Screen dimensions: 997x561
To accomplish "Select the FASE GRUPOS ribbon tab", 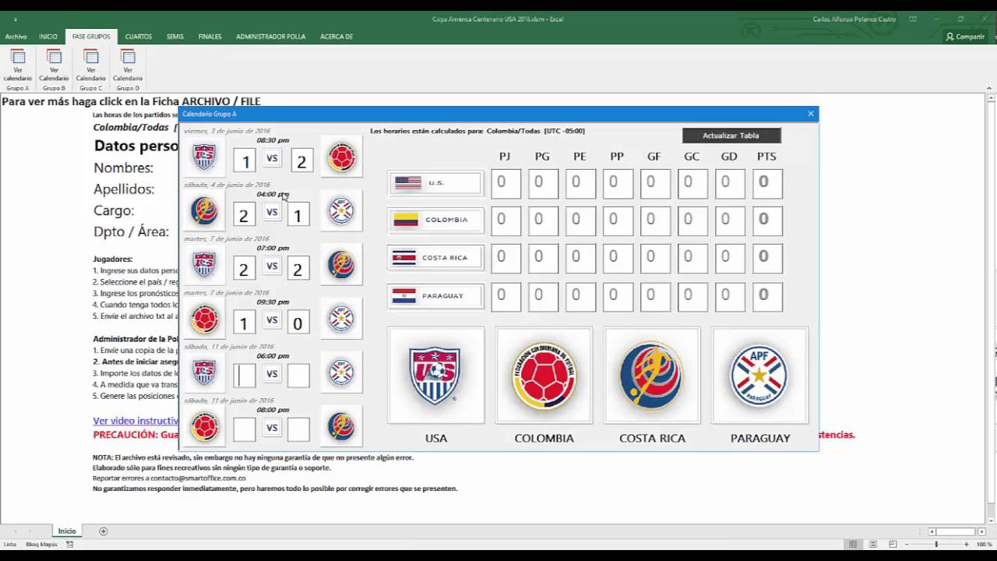I will click(x=91, y=37).
